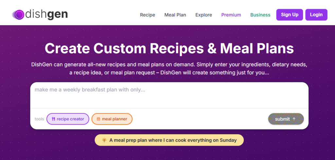Image resolution: width=335 pixels, height=160 pixels.
Task: Open the Recipe menu item
Action: 148,15
